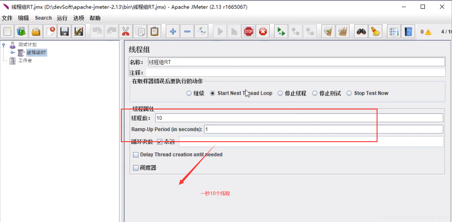The height and width of the screenshot is (222, 452).
Task: Click the 注释 comment field
Action: point(296,72)
